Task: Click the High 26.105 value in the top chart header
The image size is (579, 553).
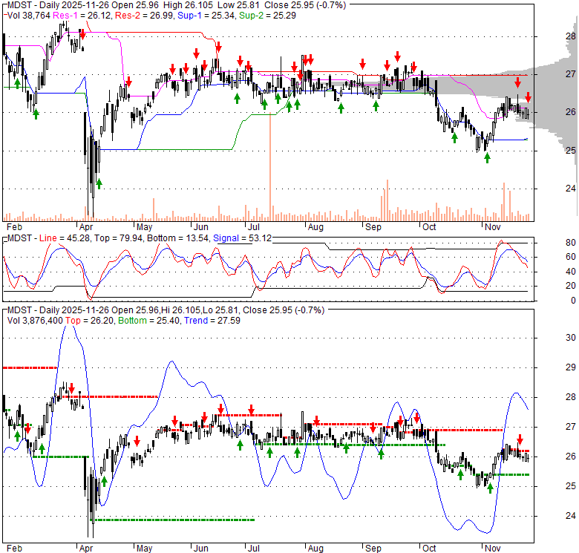Action: point(187,5)
